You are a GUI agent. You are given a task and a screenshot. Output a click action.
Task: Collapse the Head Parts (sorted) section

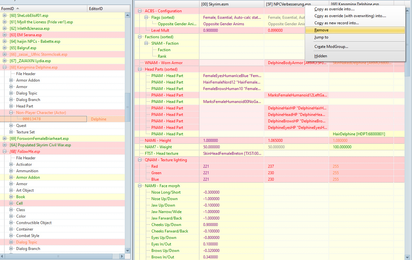click(x=140, y=69)
